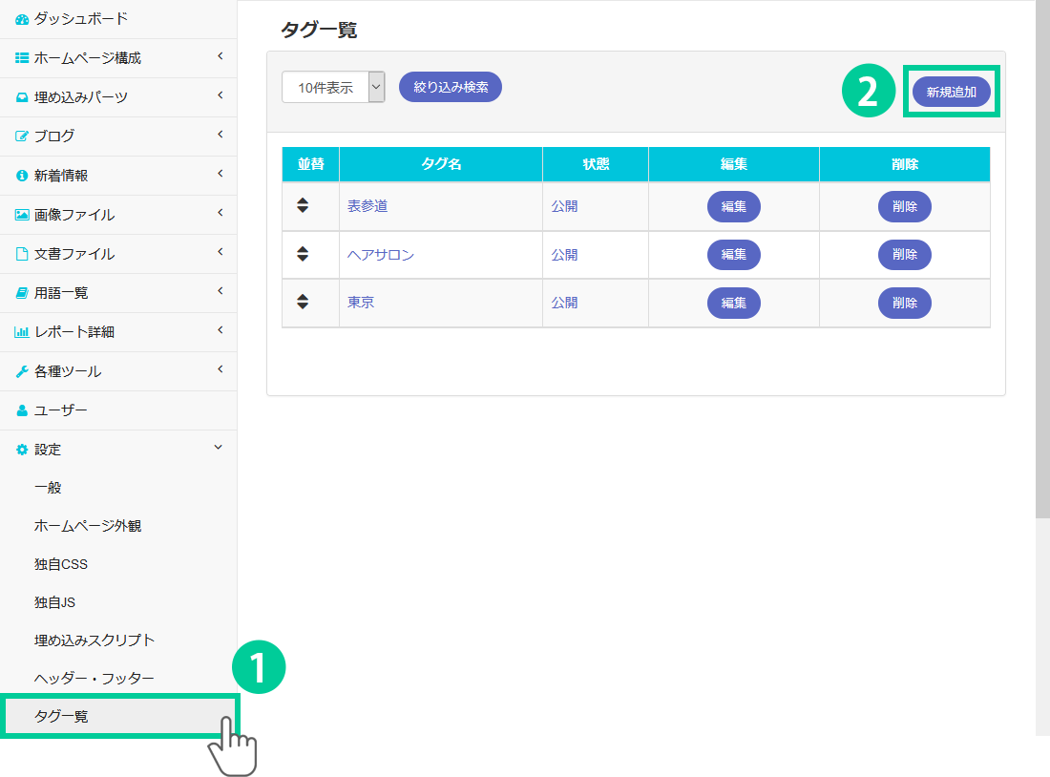Expand the 埋め込みパーツ menu chevron
This screenshot has height=777, width=1050.
220,96
